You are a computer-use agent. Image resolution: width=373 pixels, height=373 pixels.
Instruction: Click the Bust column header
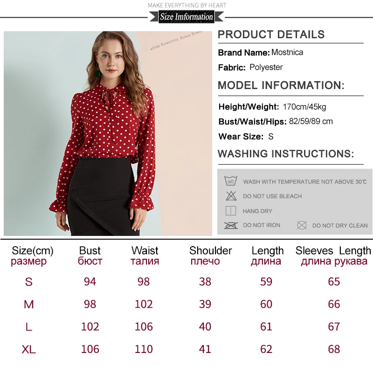pos(90,256)
